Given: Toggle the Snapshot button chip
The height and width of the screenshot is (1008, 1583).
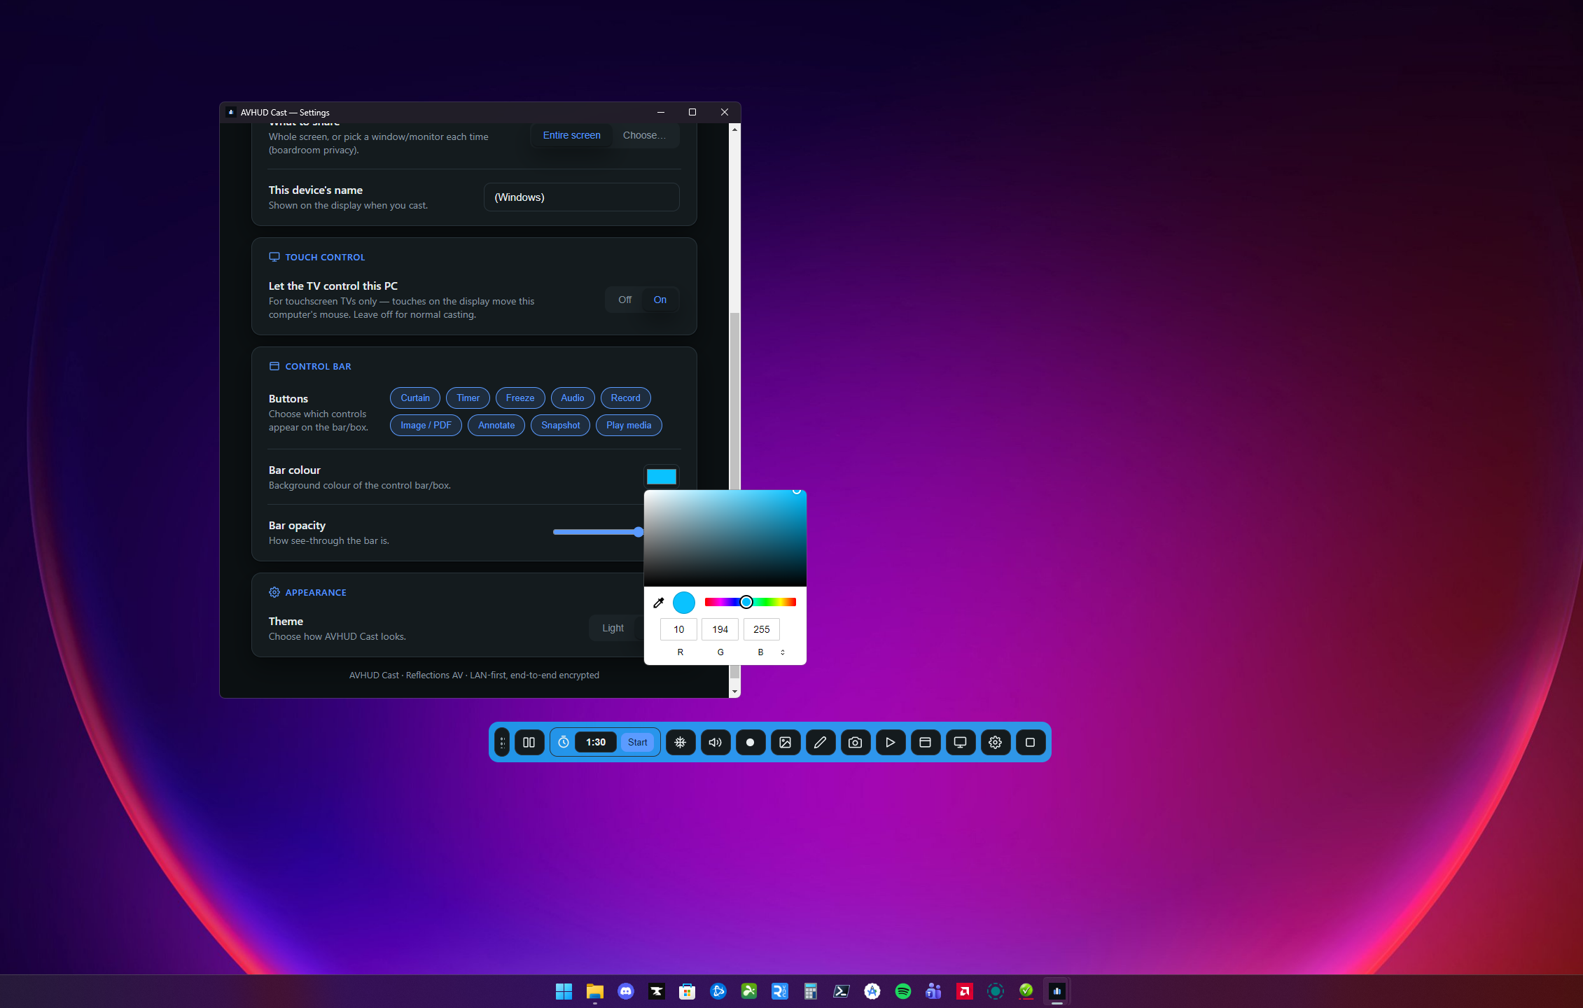Looking at the screenshot, I should coord(561,425).
